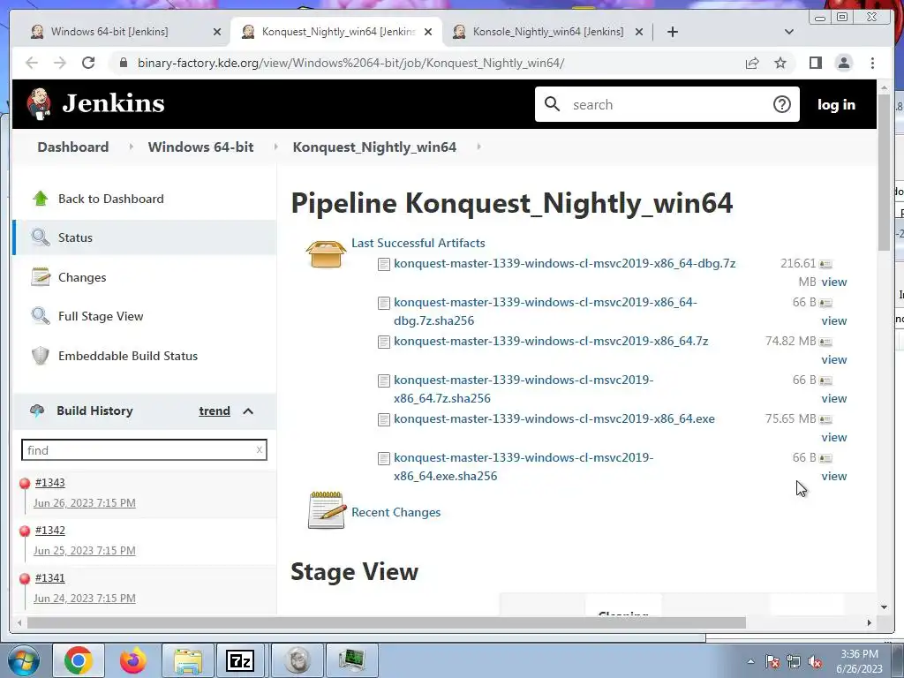Close the Konquest_Nightly_win64 tab
This screenshot has height=678, width=904.
point(428,32)
